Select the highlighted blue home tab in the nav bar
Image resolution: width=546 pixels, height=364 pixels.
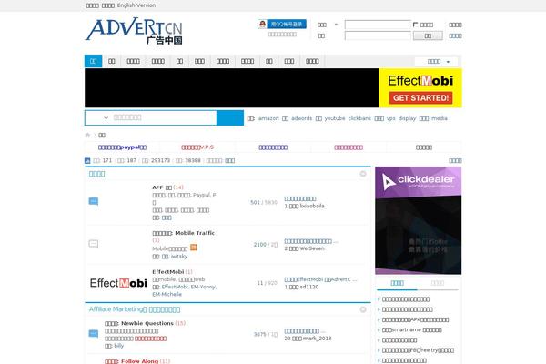94,61
